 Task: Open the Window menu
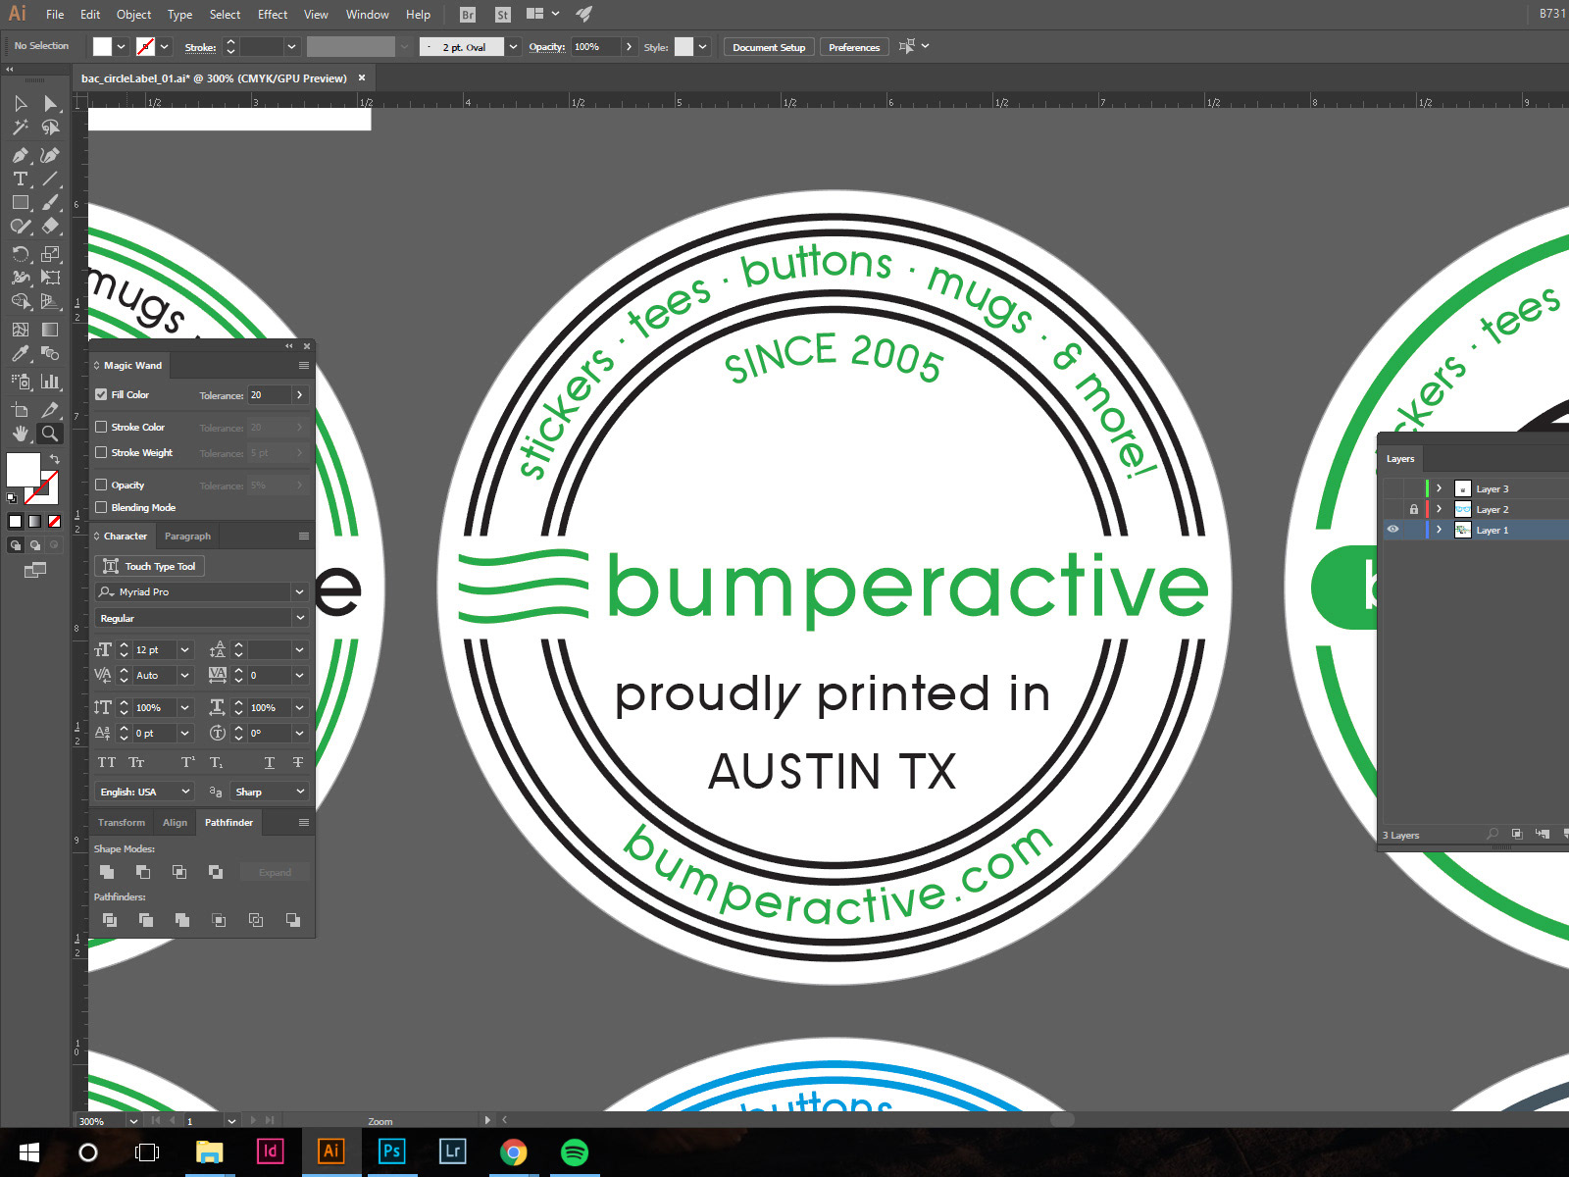click(367, 15)
